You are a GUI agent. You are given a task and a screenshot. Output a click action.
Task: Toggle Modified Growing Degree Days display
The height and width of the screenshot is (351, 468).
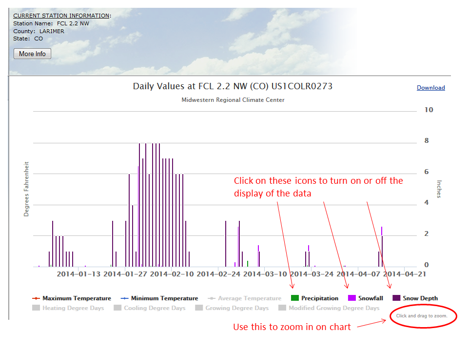click(x=282, y=308)
